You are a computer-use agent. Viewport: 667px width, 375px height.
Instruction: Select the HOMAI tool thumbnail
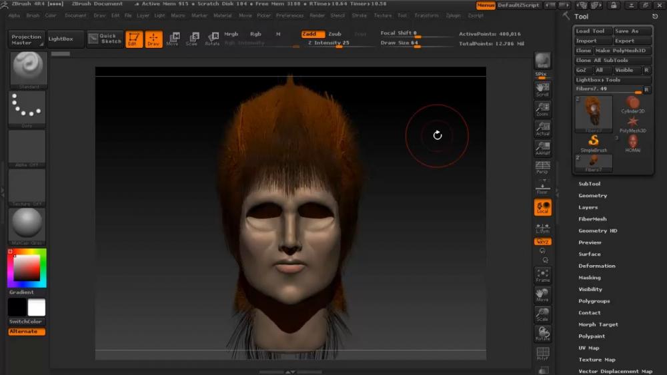632,143
